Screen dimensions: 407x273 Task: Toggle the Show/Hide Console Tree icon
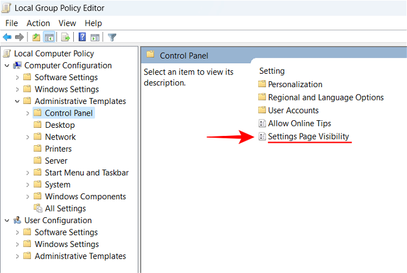pos(49,37)
